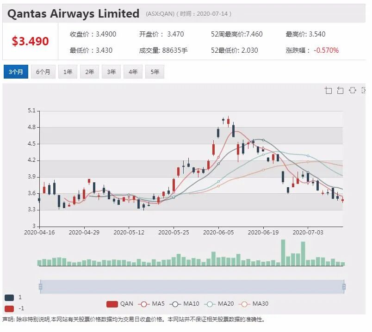The height and width of the screenshot is (332, 372).
Task: Click the 2020-04-29 axis date label
Action: [84, 233]
